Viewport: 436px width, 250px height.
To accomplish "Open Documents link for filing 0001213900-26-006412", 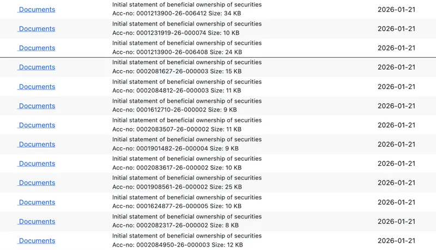I will point(37,10).
